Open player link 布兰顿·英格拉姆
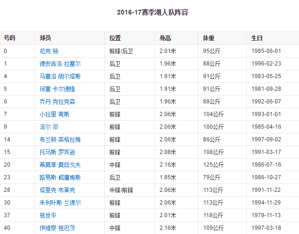The width and height of the screenshot is (299, 234). coord(60,139)
